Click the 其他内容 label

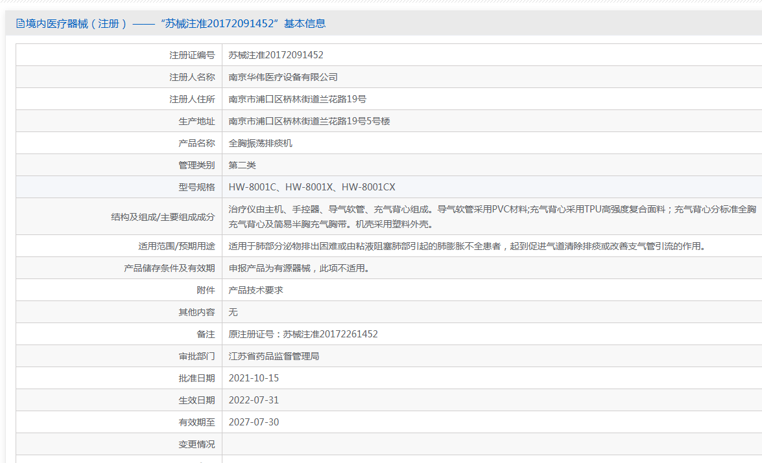tap(196, 312)
